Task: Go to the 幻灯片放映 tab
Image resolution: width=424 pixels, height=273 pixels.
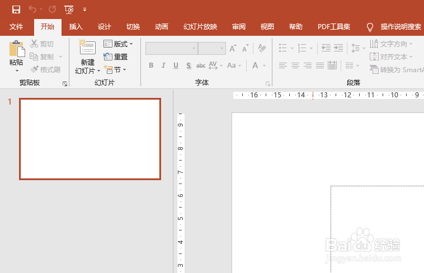Action: (x=200, y=27)
